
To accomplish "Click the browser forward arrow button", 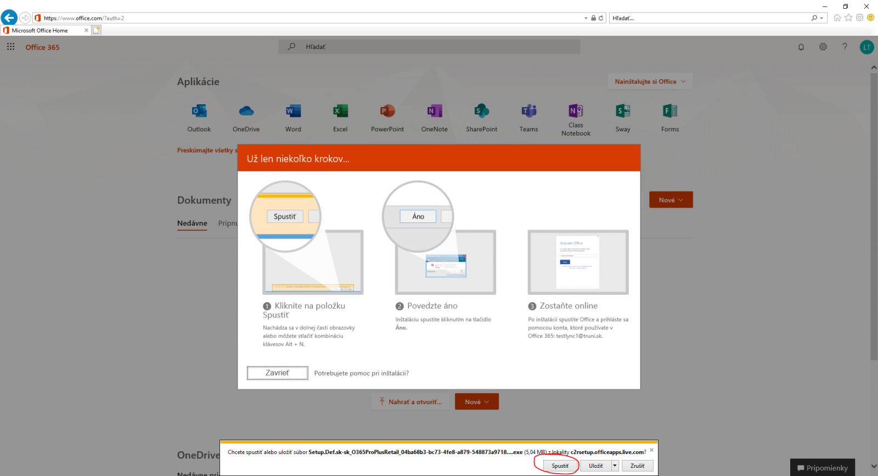I will [x=25, y=18].
